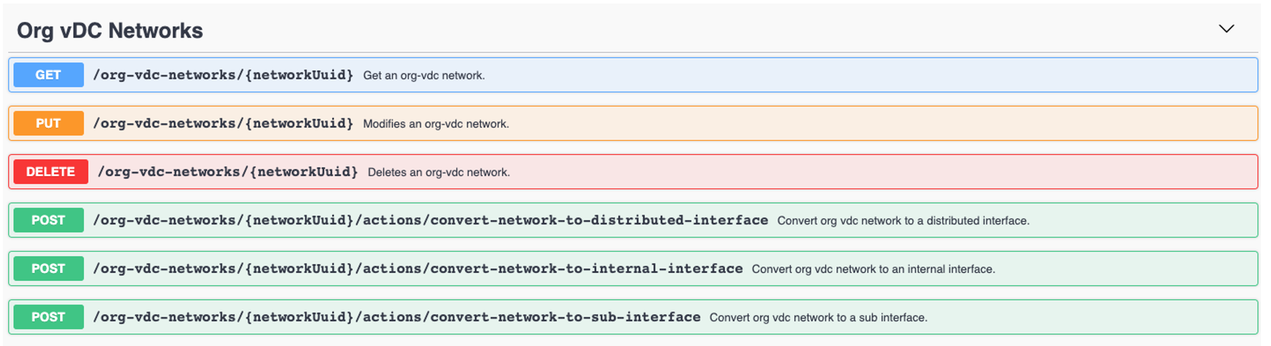This screenshot has height=346, width=1271.
Task: Open the GET /org-vdc-networks/{networkUuid} path
Action: point(223,75)
